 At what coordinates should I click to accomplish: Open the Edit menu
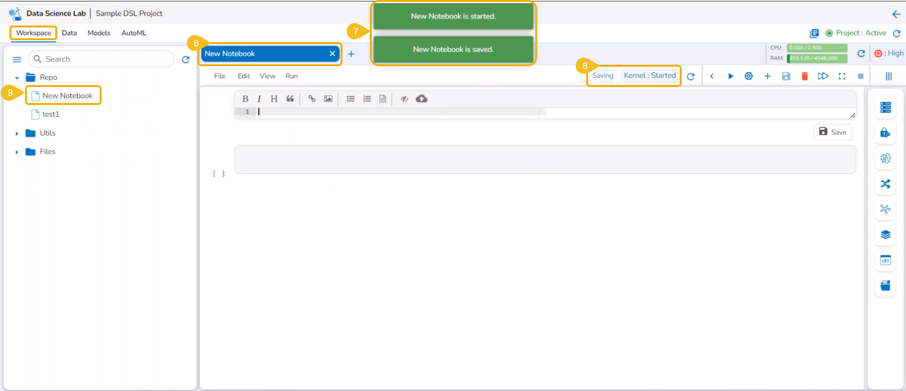tap(244, 76)
